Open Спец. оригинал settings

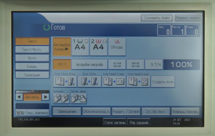tap(32, 113)
